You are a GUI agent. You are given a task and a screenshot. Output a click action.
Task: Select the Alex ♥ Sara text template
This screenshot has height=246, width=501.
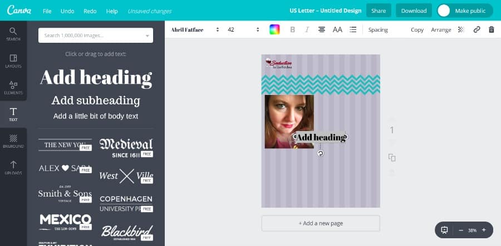tap(65, 168)
